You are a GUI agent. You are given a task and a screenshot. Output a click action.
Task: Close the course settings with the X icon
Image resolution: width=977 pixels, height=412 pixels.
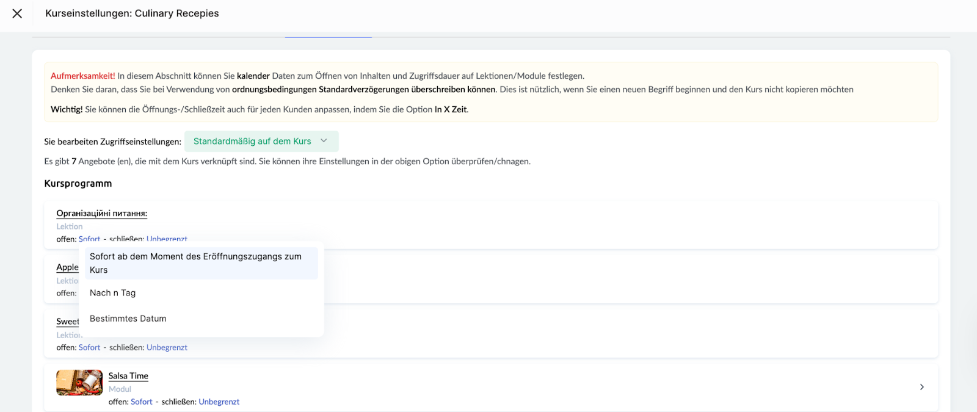click(17, 13)
